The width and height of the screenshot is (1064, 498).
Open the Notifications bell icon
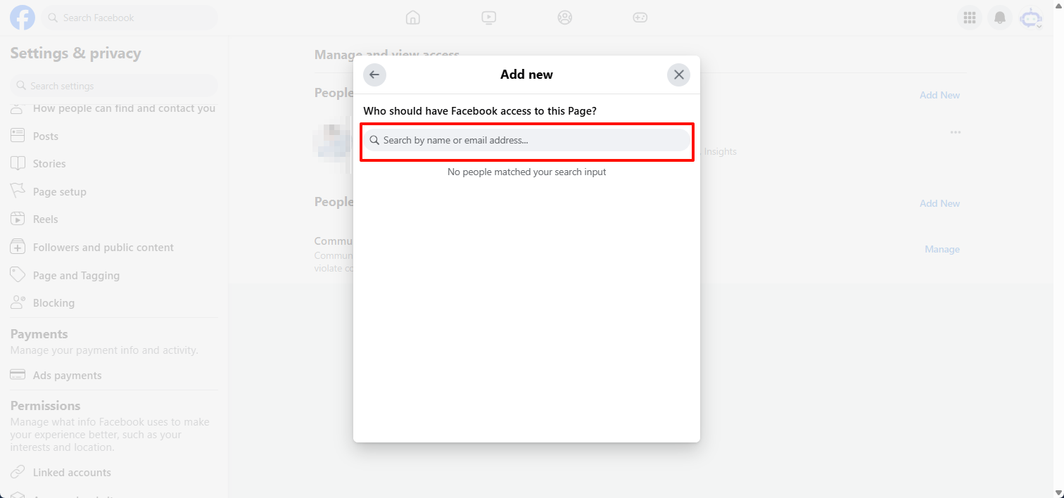1000,18
